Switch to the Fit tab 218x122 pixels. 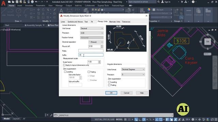coord(92,22)
